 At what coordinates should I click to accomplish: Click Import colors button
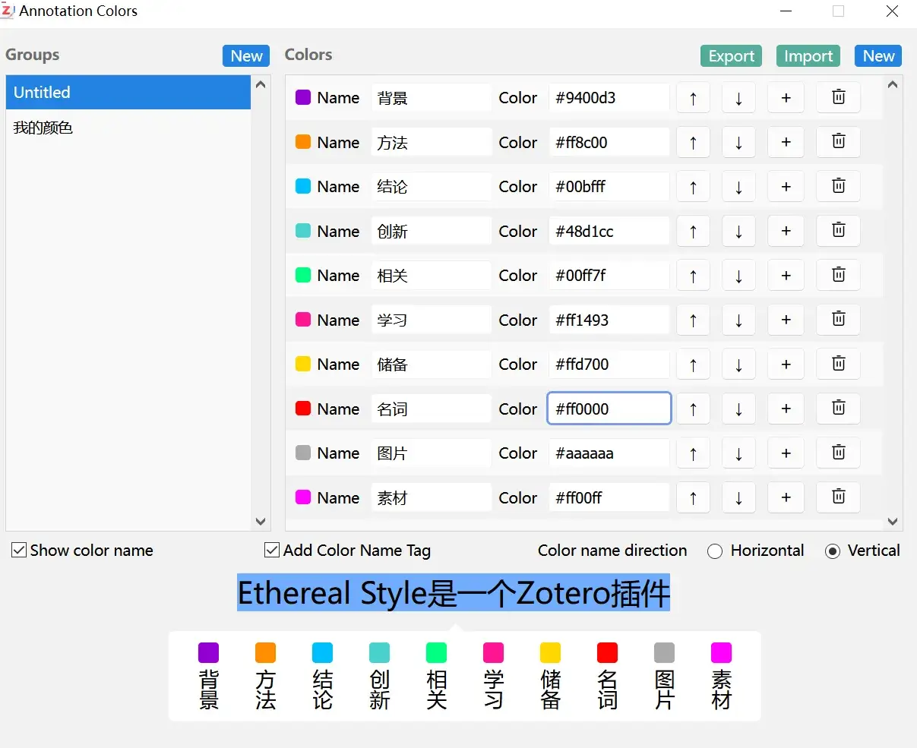pos(808,56)
